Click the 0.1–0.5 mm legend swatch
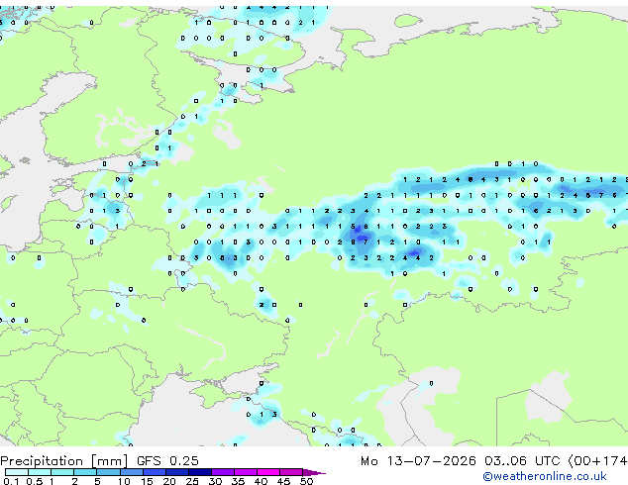The height and width of the screenshot is (485, 628). coord(17,472)
